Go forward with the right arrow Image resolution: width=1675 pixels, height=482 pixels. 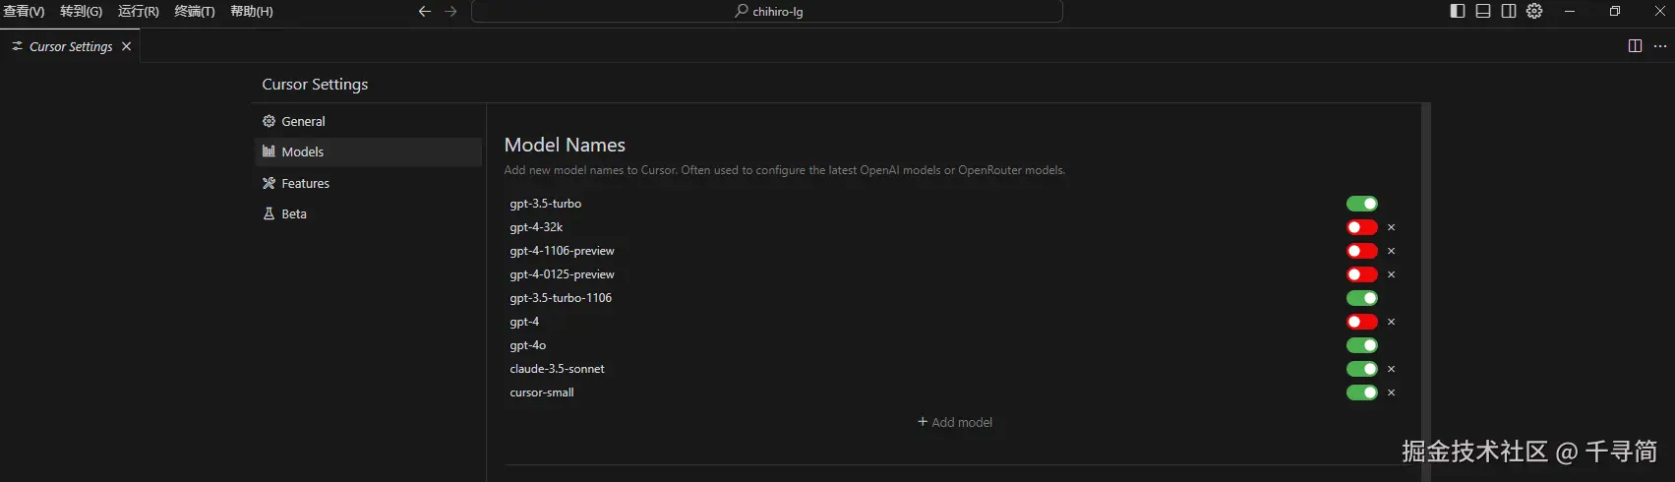450,12
